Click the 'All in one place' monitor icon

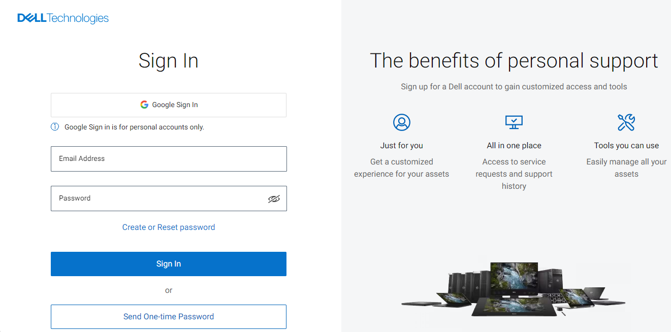pos(514,122)
